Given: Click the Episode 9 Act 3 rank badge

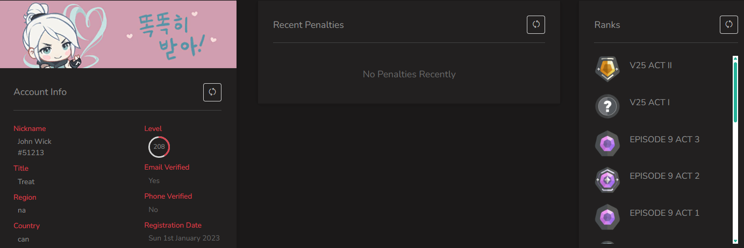Looking at the screenshot, I should (607, 143).
